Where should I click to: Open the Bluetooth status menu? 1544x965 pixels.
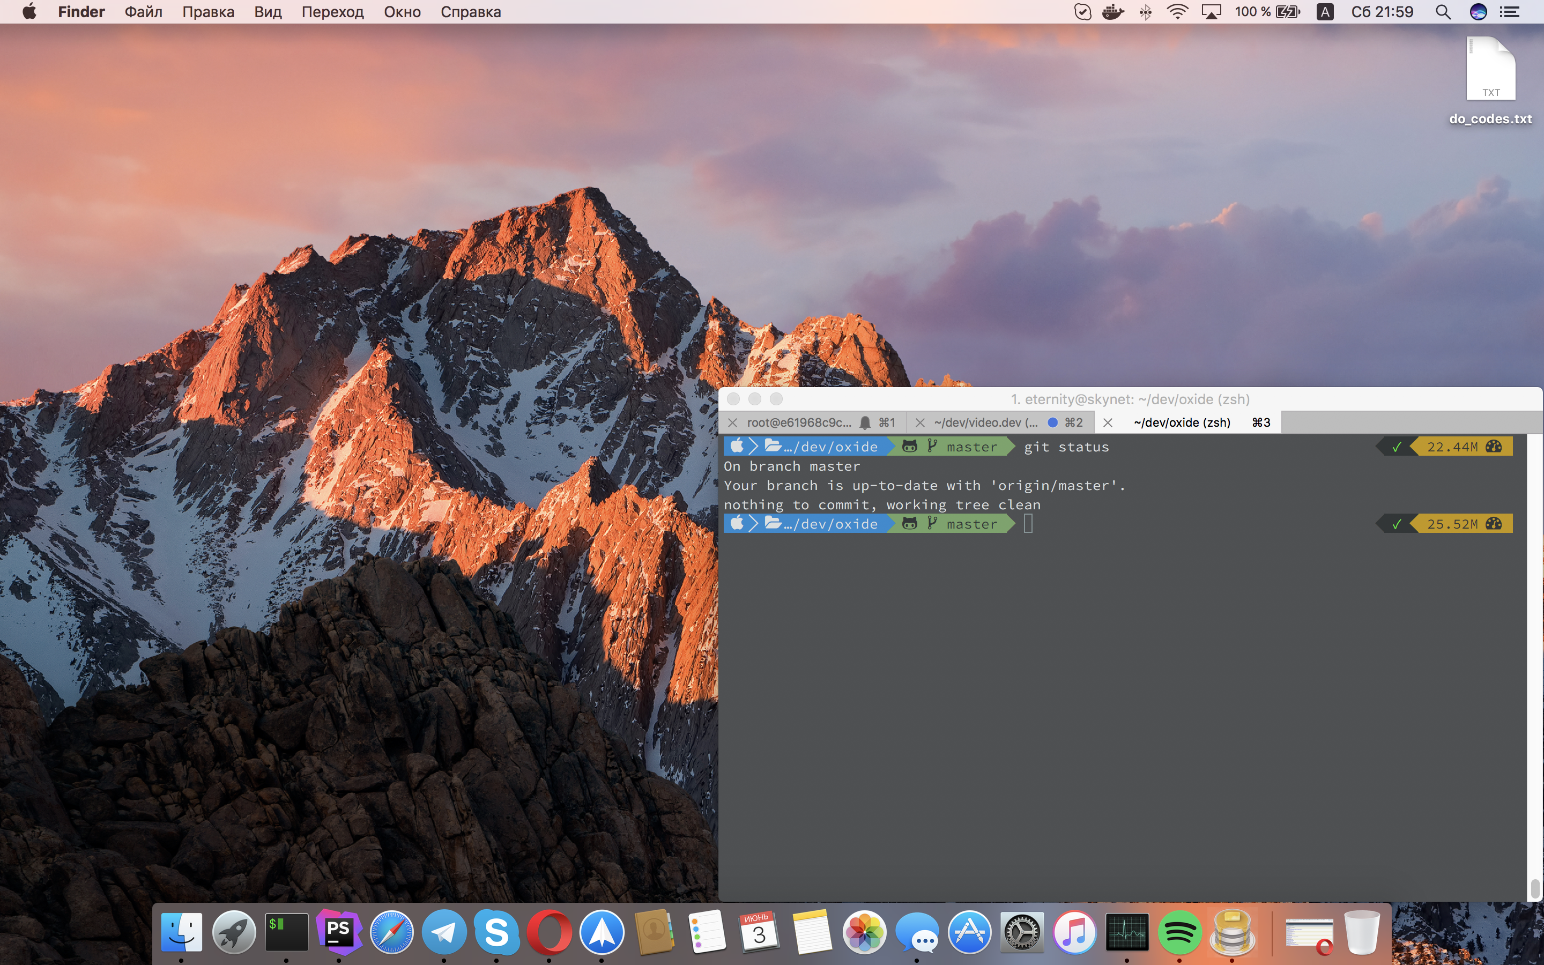point(1145,12)
